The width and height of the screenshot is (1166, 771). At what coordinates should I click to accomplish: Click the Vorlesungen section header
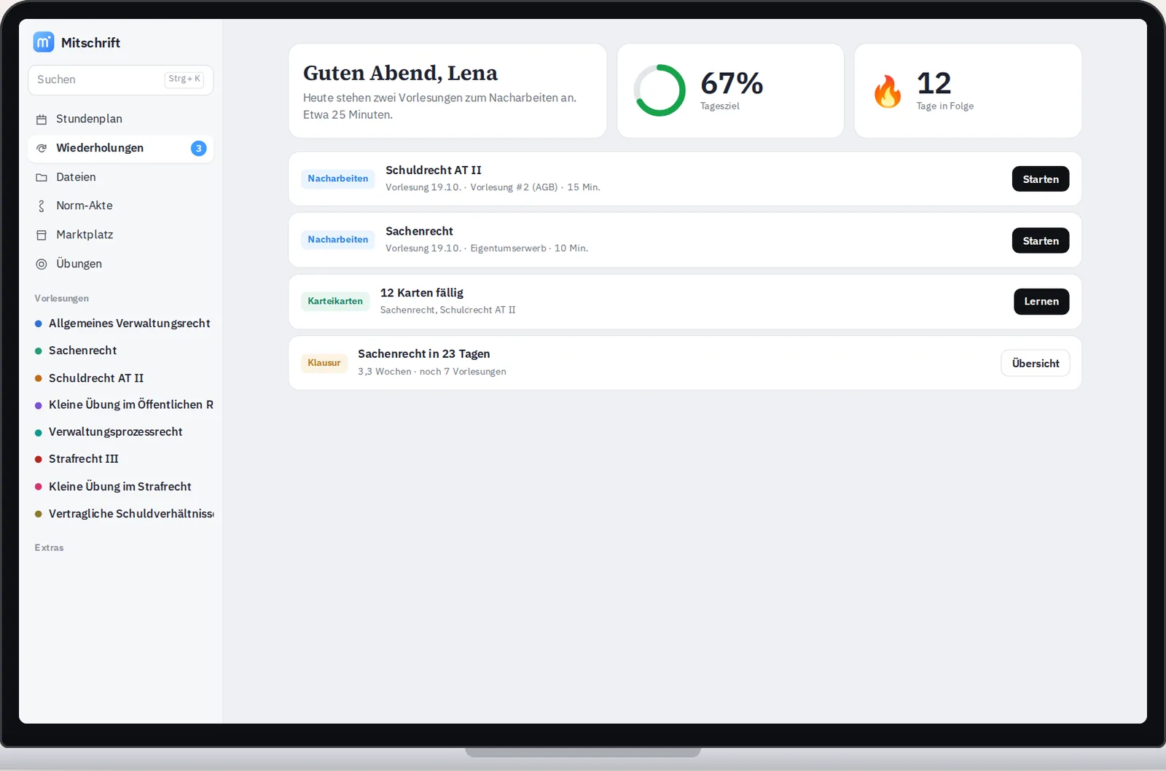point(61,299)
